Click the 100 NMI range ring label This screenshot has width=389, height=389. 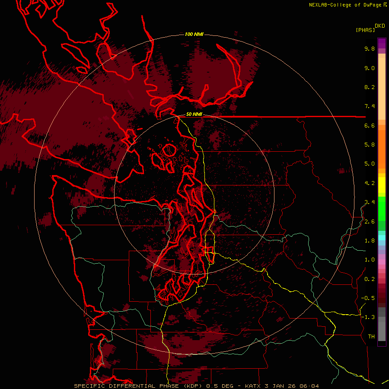click(194, 34)
